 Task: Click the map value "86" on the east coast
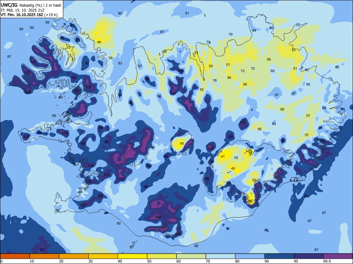click(324, 108)
